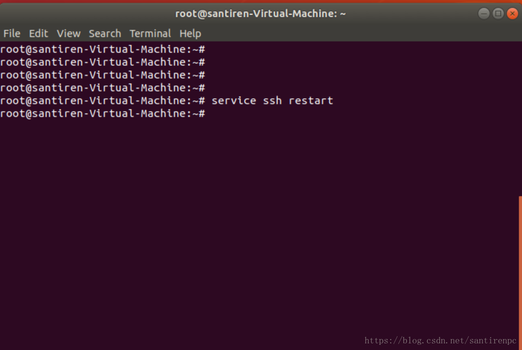Click the fourth empty prompt line
522x350 pixels.
102,87
